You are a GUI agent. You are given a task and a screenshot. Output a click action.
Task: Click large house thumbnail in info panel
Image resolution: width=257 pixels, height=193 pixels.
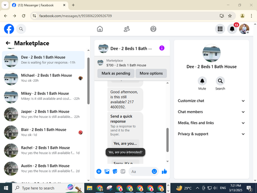pyautogui.click(x=211, y=53)
